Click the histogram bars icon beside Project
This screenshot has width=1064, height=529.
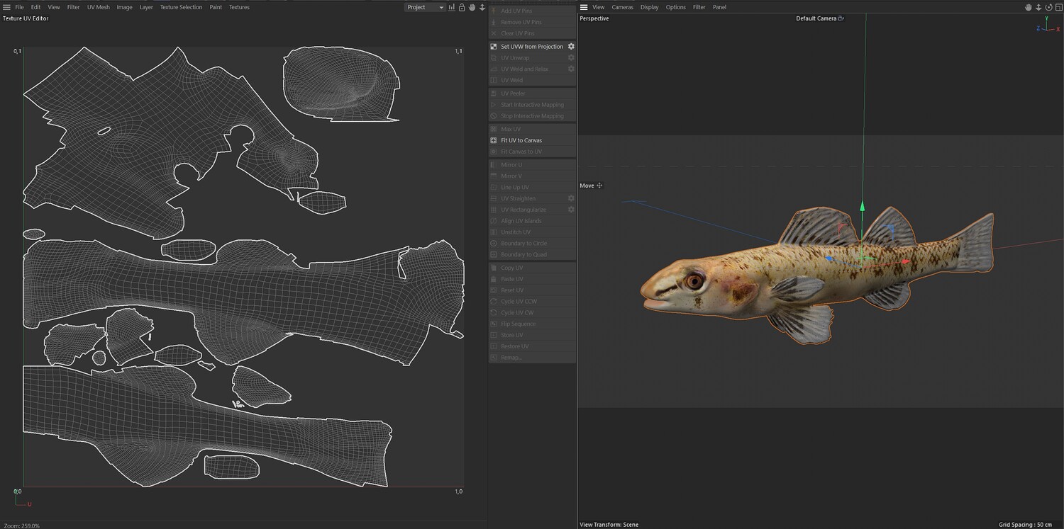[452, 7]
